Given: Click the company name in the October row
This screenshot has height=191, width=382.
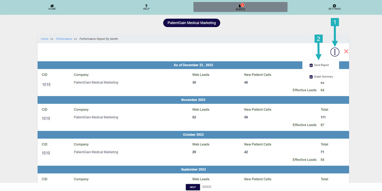Looking at the screenshot, I should point(96,152).
